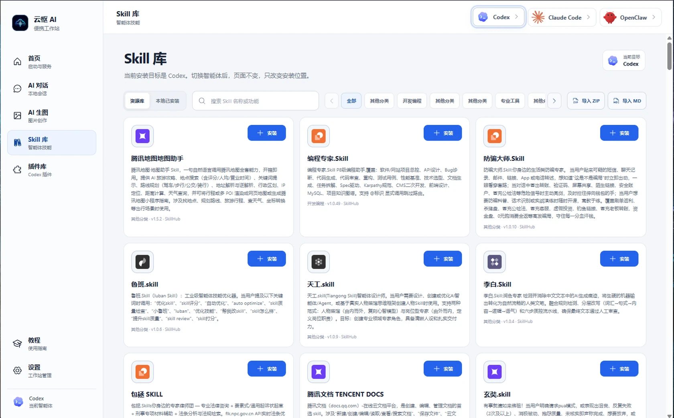Click the 防骗大师.Skill card icon

495,136
